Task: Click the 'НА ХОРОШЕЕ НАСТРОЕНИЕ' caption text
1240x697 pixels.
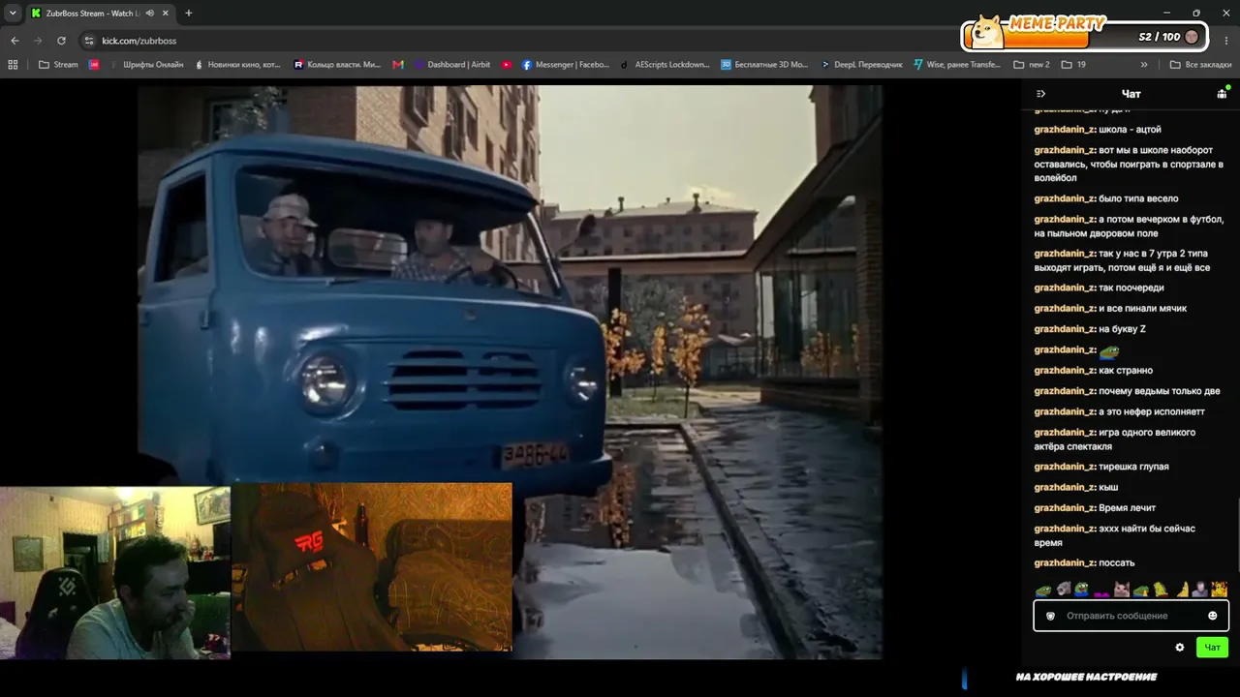Action: [1086, 677]
